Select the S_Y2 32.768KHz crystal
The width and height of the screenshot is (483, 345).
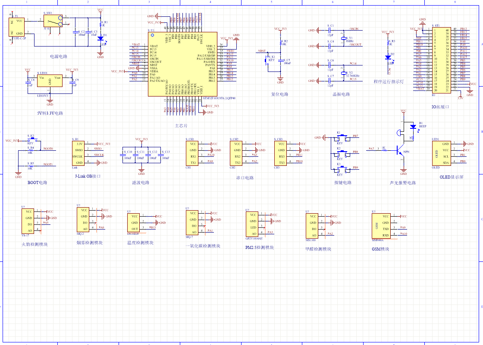[343, 74]
